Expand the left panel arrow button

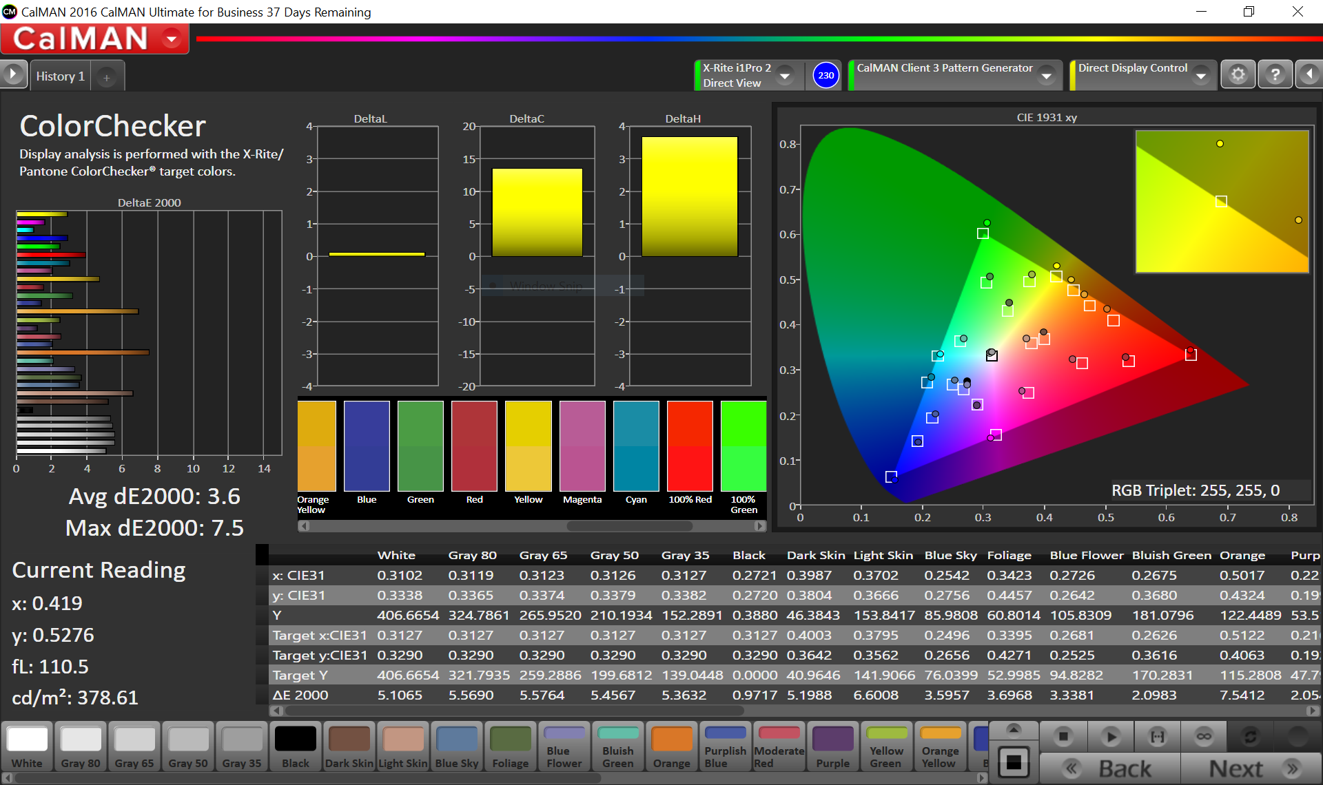pos(13,74)
